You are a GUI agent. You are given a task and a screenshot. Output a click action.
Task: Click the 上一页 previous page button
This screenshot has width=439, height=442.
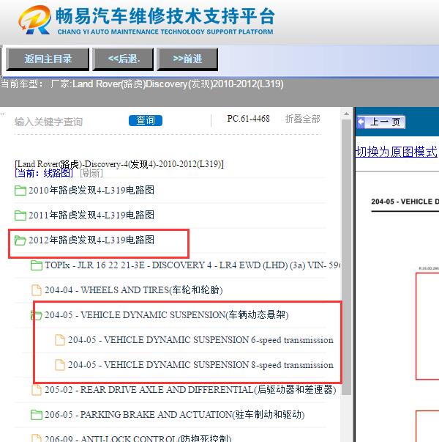click(381, 122)
